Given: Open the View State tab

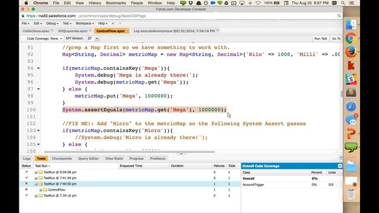Looking at the screenshot, I should pyautogui.click(x=114, y=159).
